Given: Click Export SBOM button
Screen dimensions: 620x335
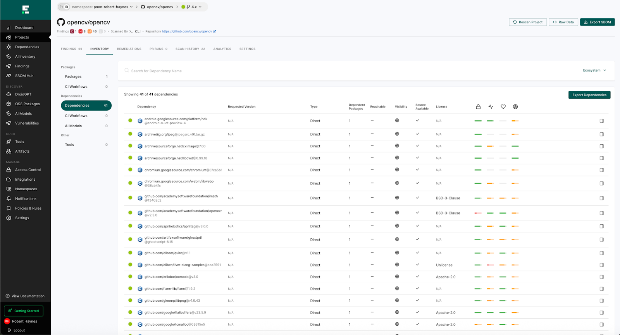Looking at the screenshot, I should (x=597, y=22).
